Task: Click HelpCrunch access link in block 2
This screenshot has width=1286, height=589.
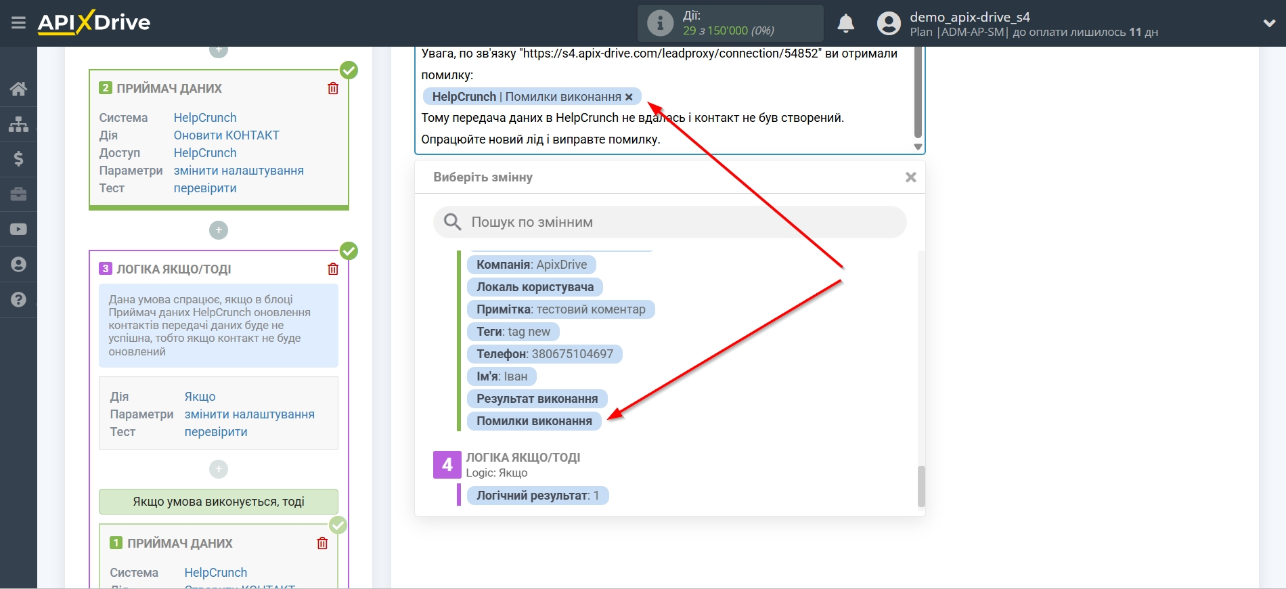Action: [205, 153]
